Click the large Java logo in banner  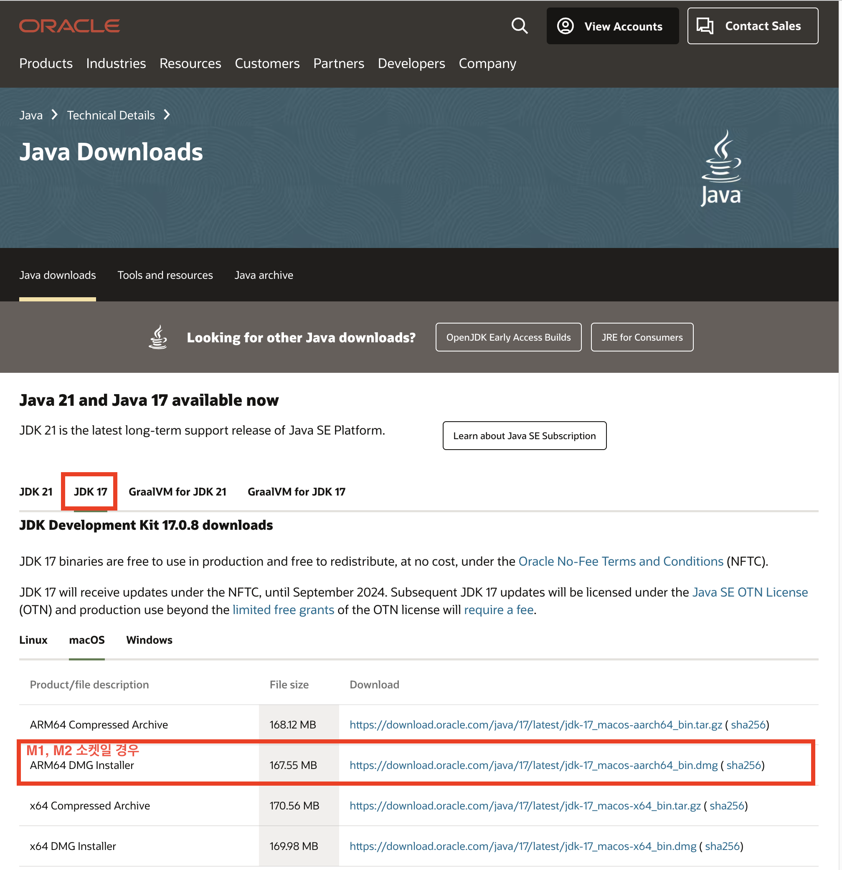point(721,168)
